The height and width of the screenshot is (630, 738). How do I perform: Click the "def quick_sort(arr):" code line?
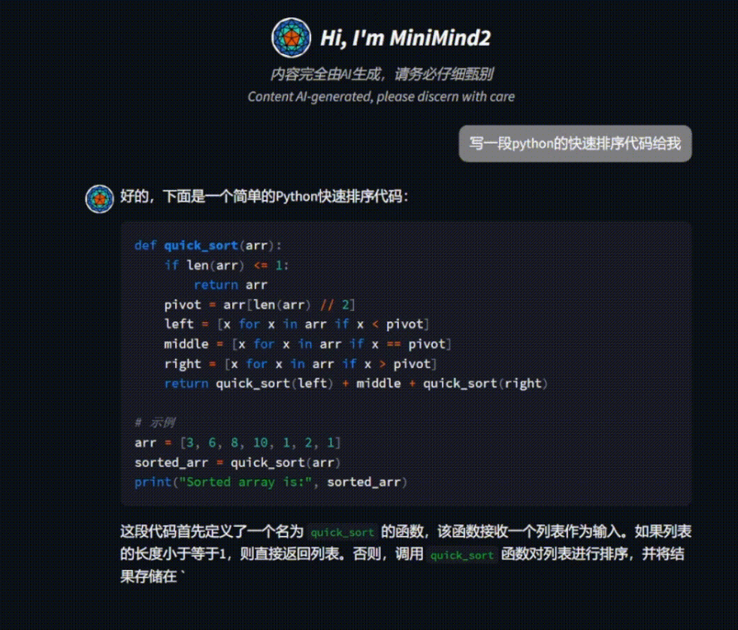click(x=207, y=245)
